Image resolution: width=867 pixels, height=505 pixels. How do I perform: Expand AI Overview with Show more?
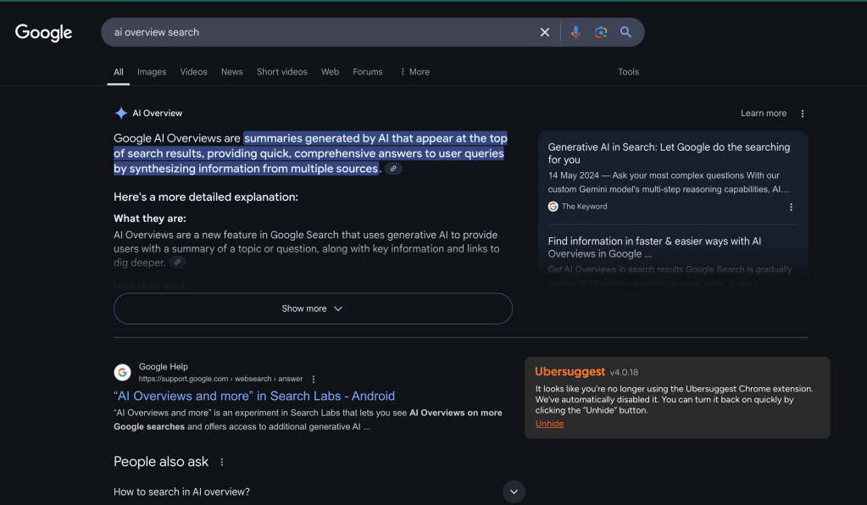[313, 308]
